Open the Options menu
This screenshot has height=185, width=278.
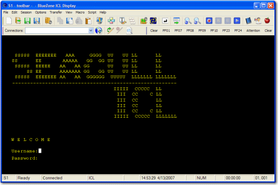[x=40, y=12]
